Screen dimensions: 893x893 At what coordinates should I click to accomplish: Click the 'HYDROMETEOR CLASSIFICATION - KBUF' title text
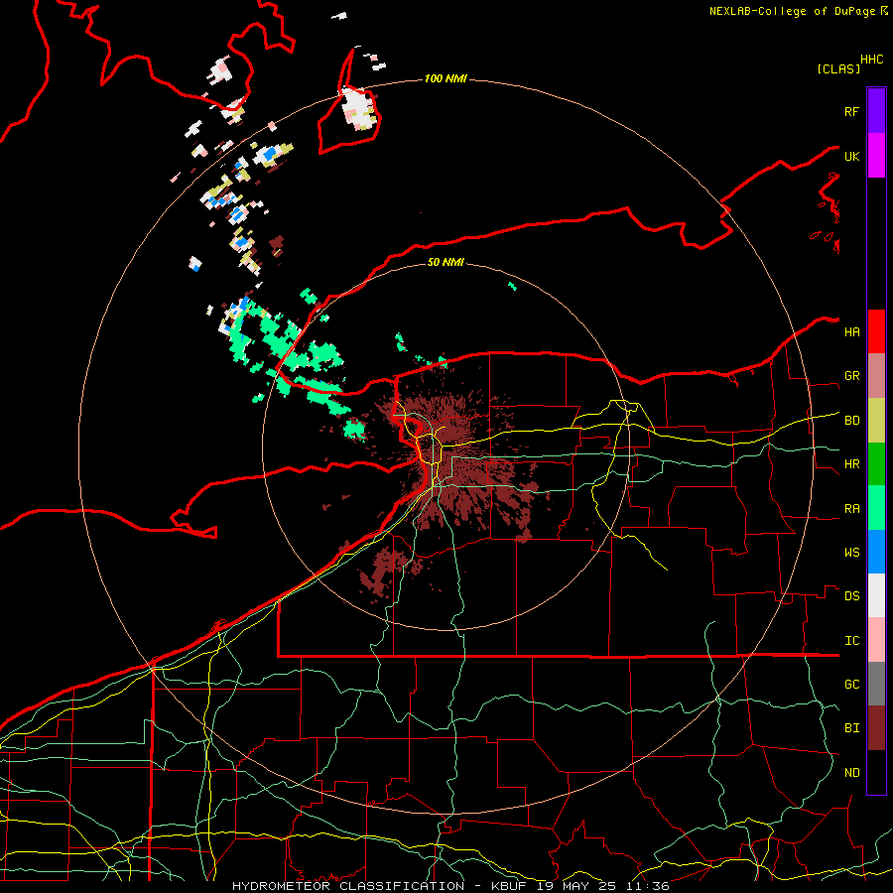tap(379, 886)
